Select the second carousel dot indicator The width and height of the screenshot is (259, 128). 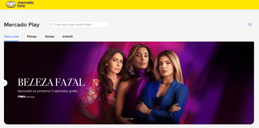pos(128,119)
